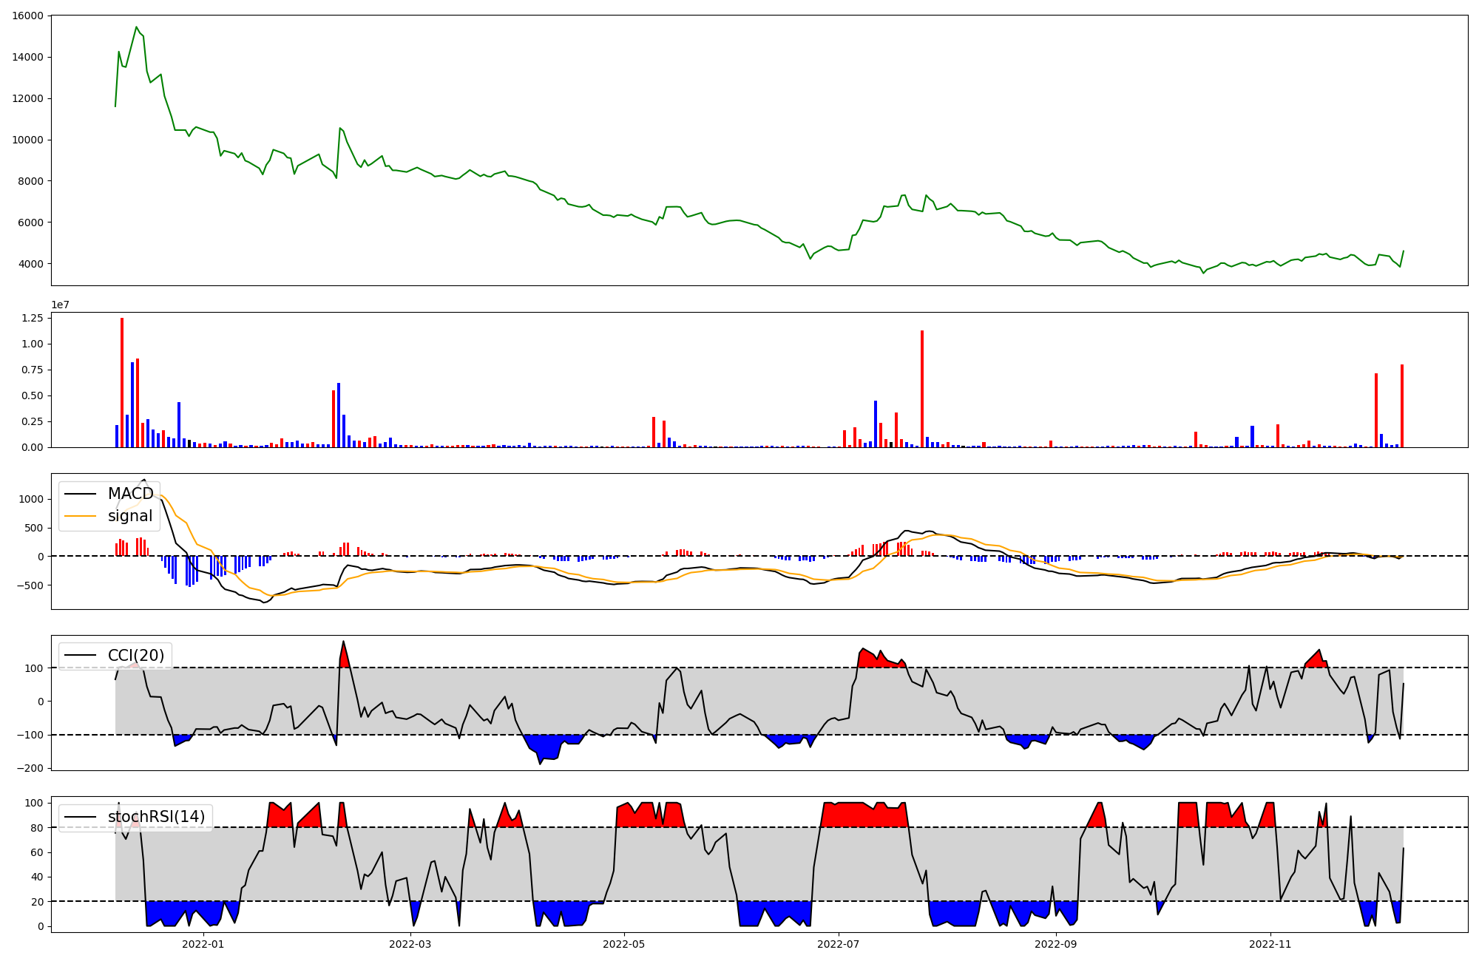Click the 2022-07 x-axis date label

[839, 944]
